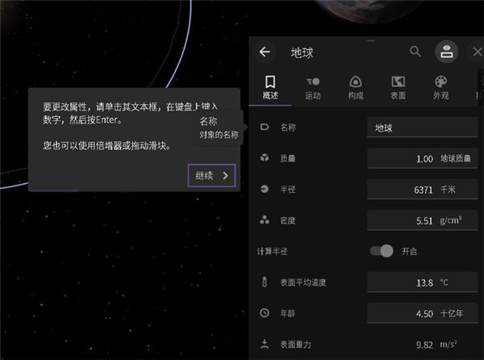
Task: Click the 十亿年 unit label
Action: [x=452, y=313]
